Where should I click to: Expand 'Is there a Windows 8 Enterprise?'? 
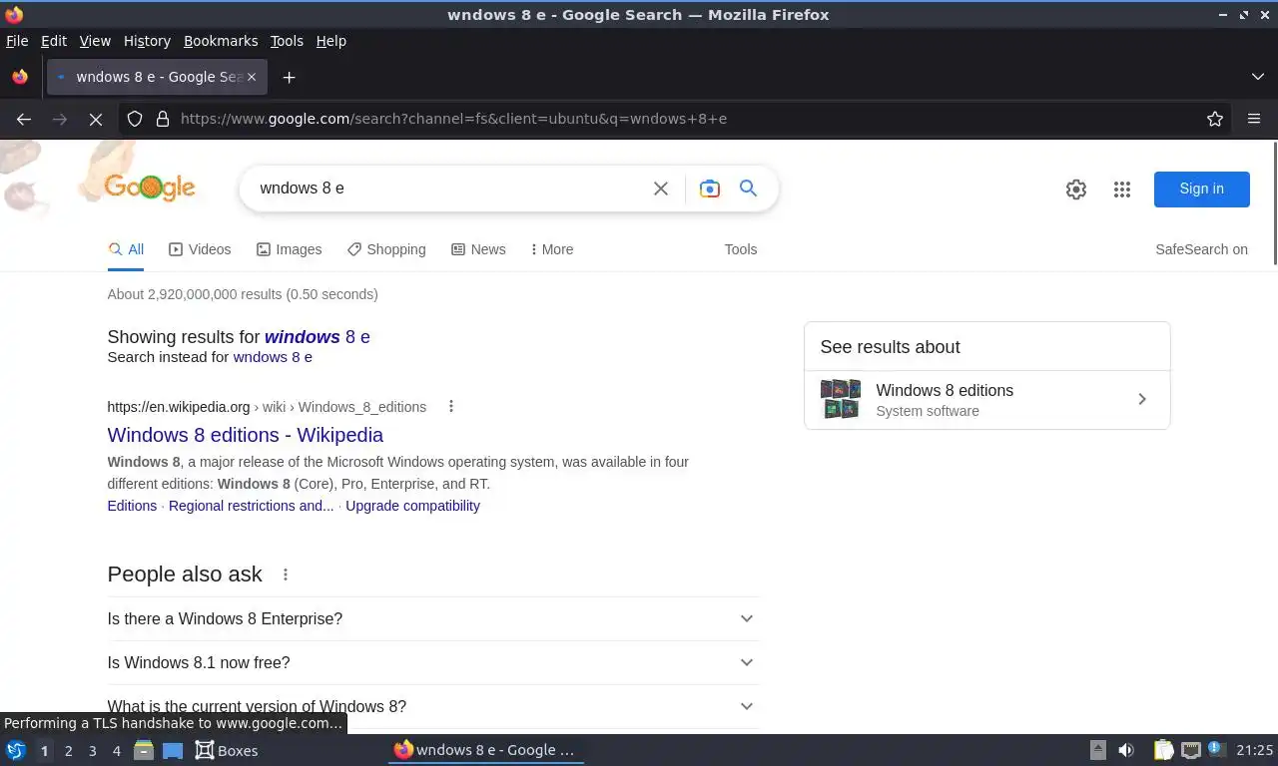(433, 618)
